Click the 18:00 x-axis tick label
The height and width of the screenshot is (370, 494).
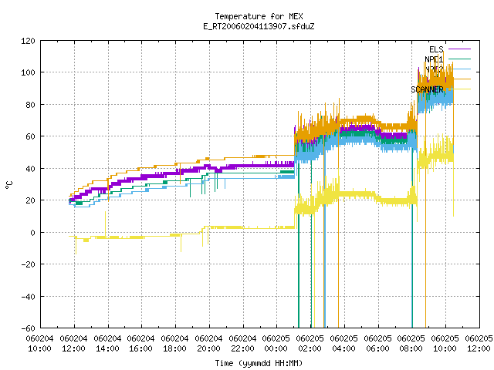click(175, 348)
